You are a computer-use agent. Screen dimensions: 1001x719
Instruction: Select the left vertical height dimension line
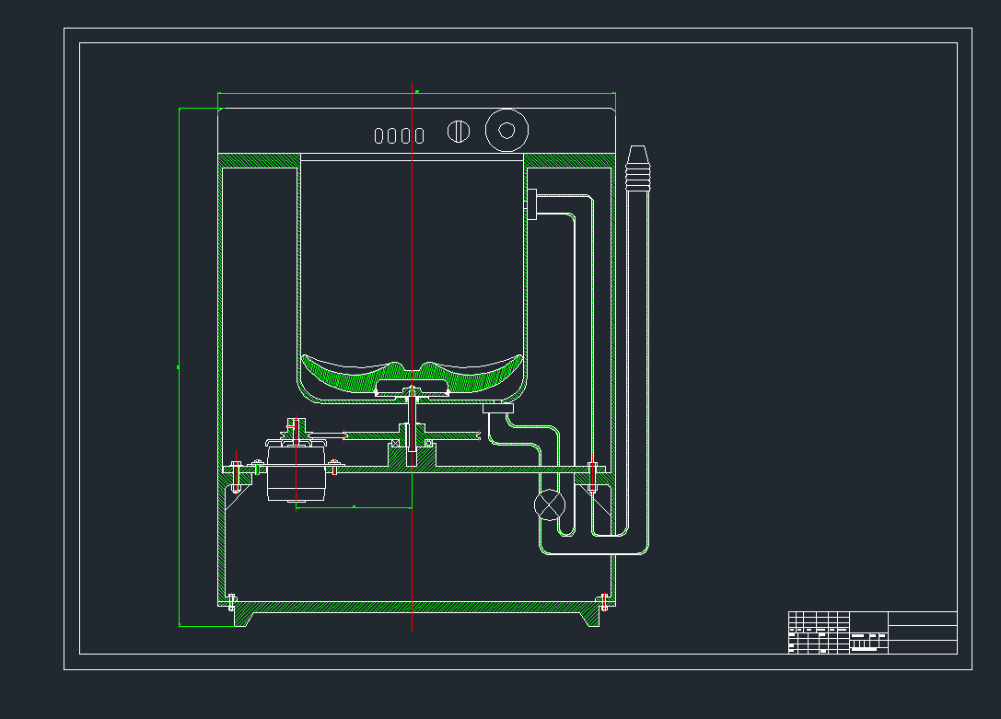179,368
